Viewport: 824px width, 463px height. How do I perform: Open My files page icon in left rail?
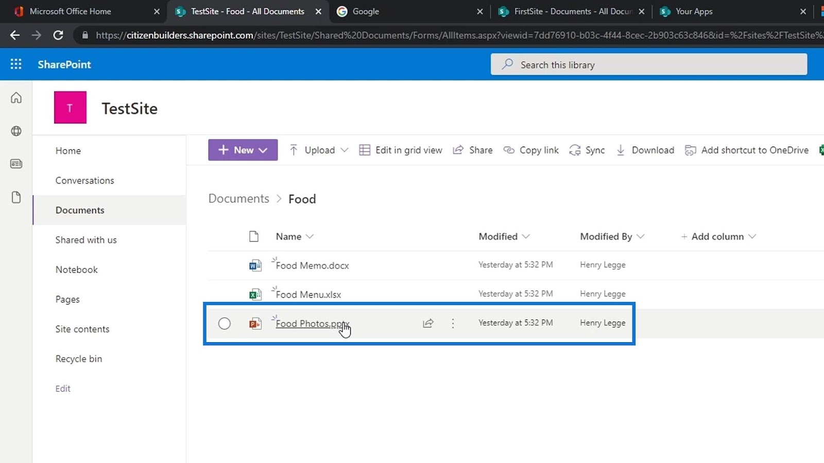16,197
